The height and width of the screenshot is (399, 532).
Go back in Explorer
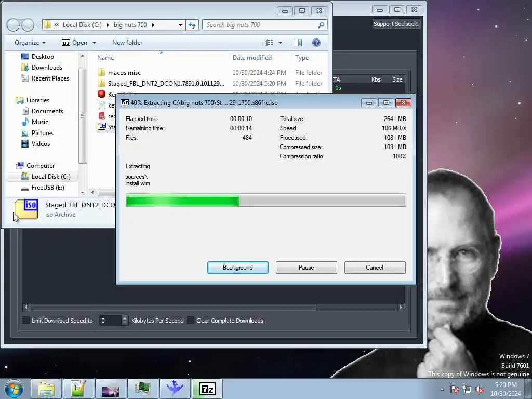coord(13,25)
